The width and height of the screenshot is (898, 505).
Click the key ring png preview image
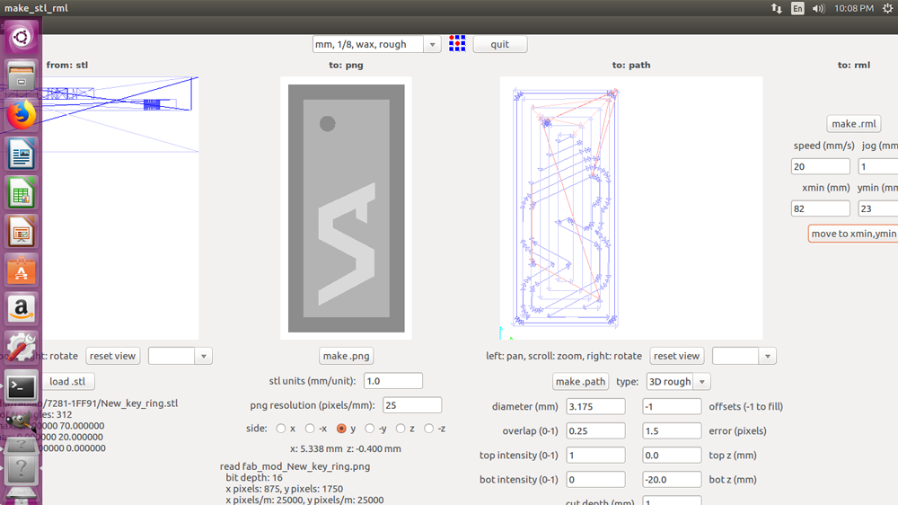click(346, 208)
